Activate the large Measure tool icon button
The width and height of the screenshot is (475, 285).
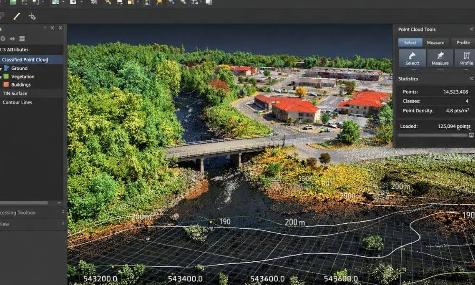[440, 58]
